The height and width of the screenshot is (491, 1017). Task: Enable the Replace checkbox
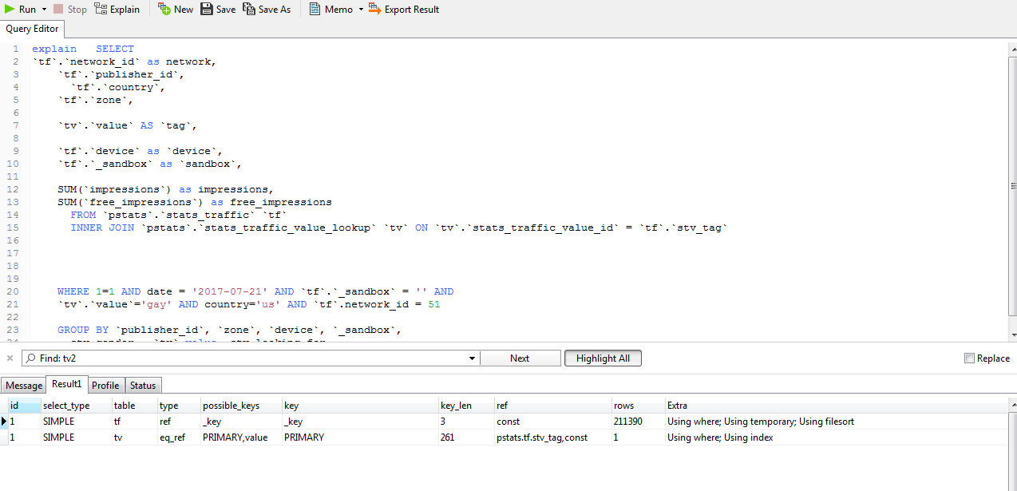[970, 358]
